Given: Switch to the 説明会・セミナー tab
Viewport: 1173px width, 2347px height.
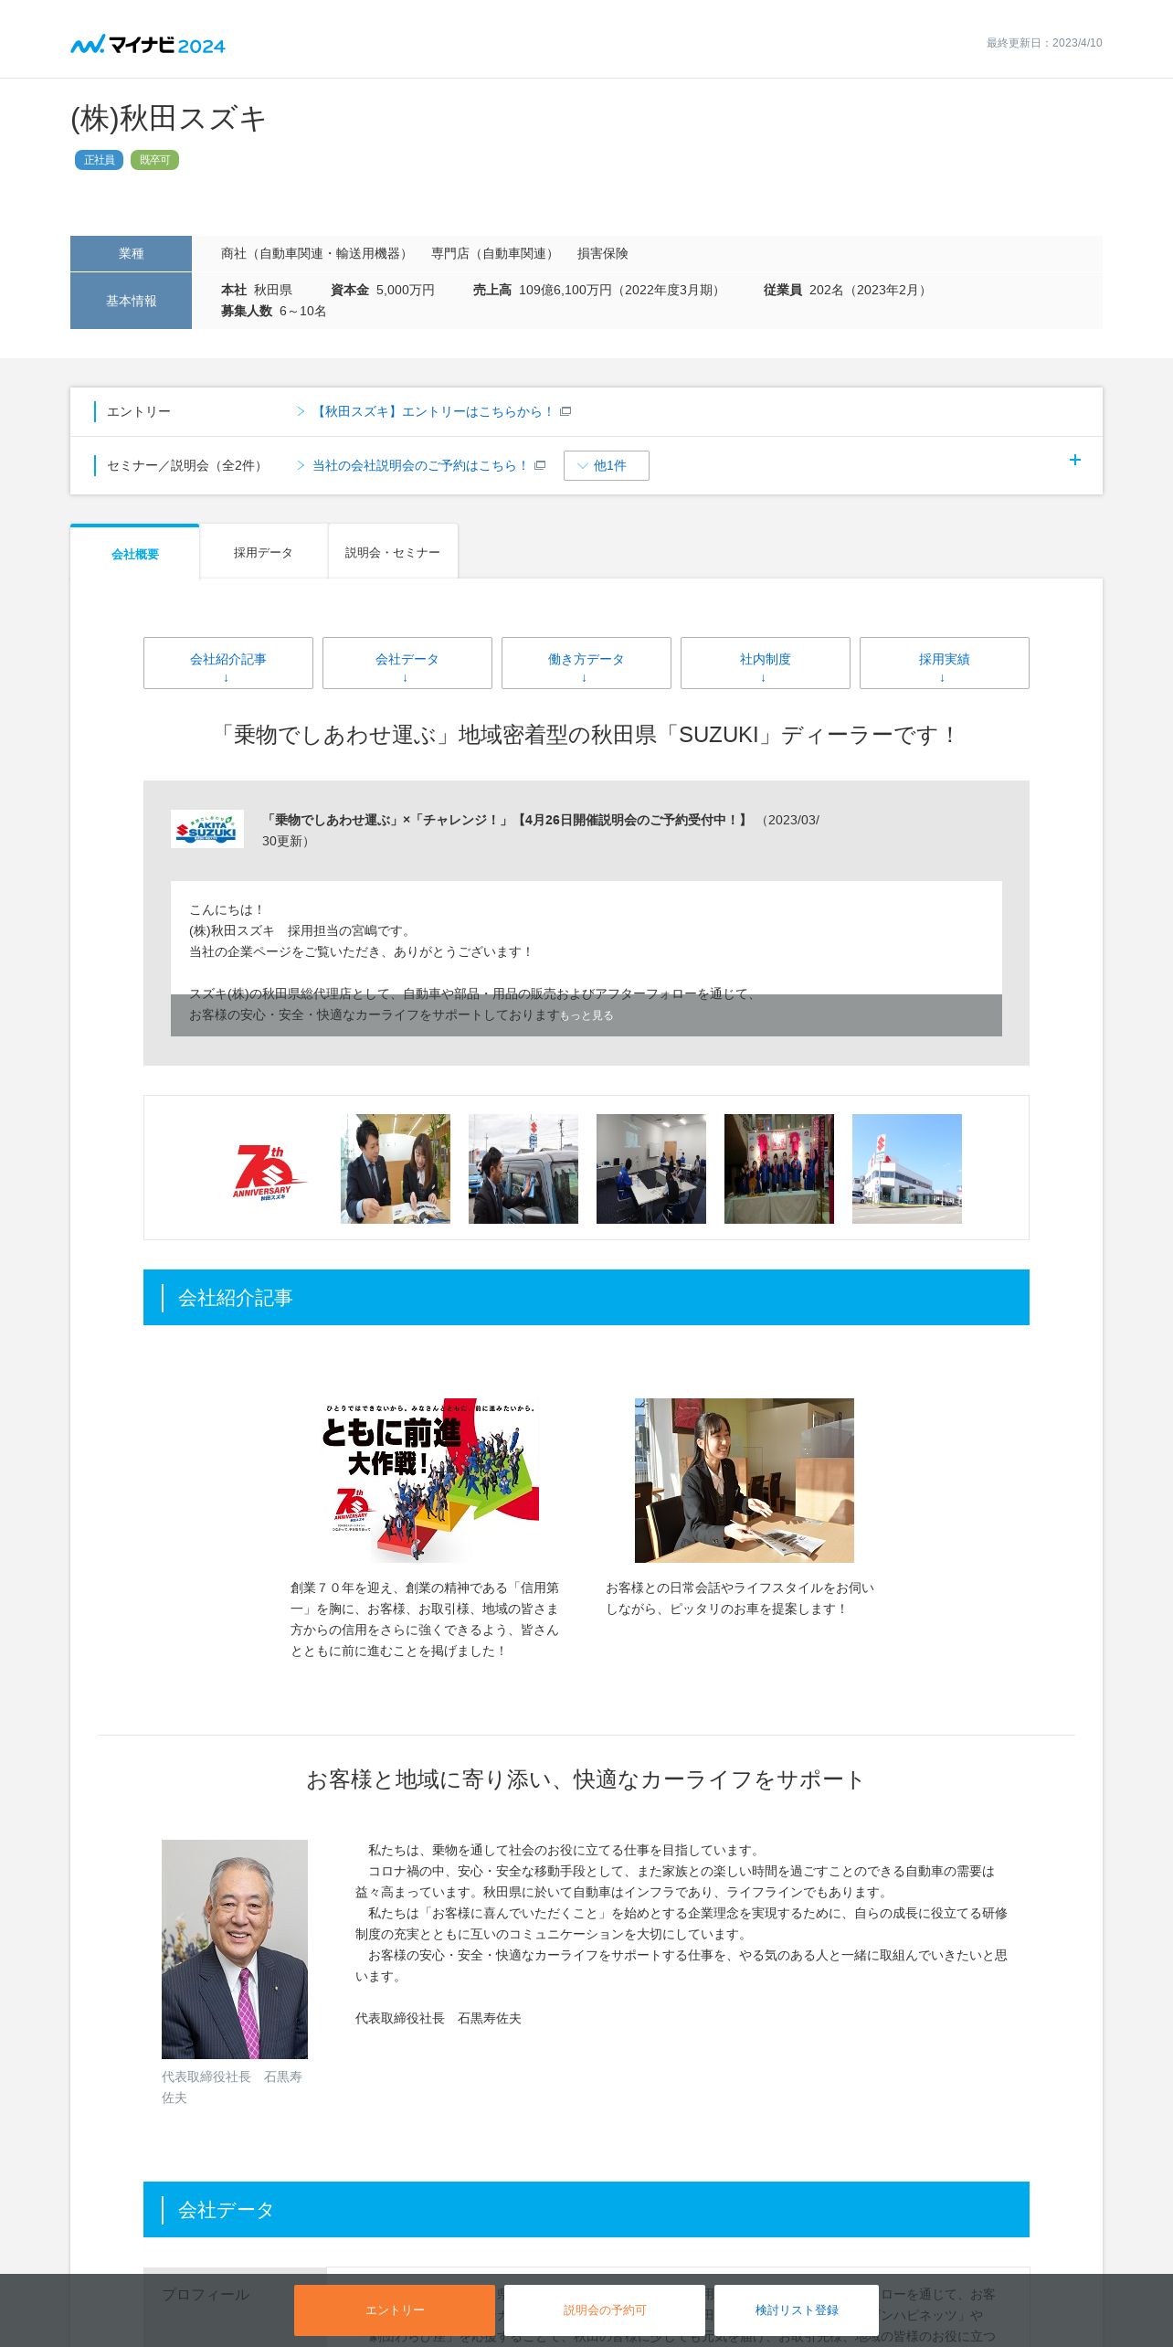Looking at the screenshot, I should coord(393,552).
